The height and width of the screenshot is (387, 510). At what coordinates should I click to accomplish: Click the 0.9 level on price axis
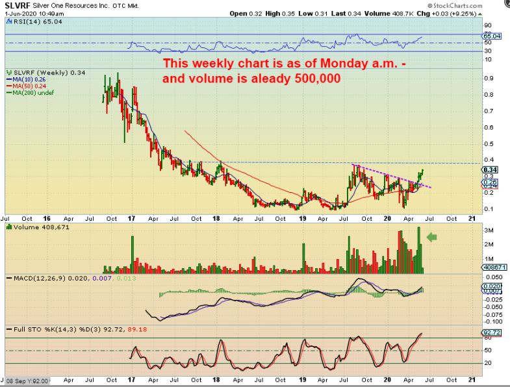tap(489, 79)
